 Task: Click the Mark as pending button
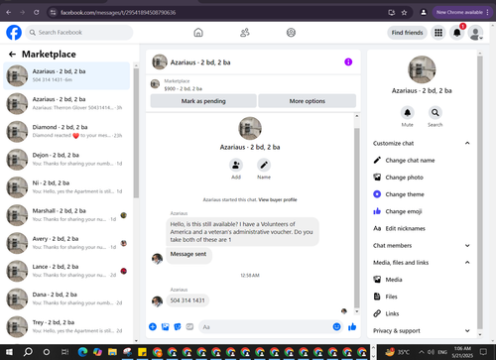tap(203, 101)
